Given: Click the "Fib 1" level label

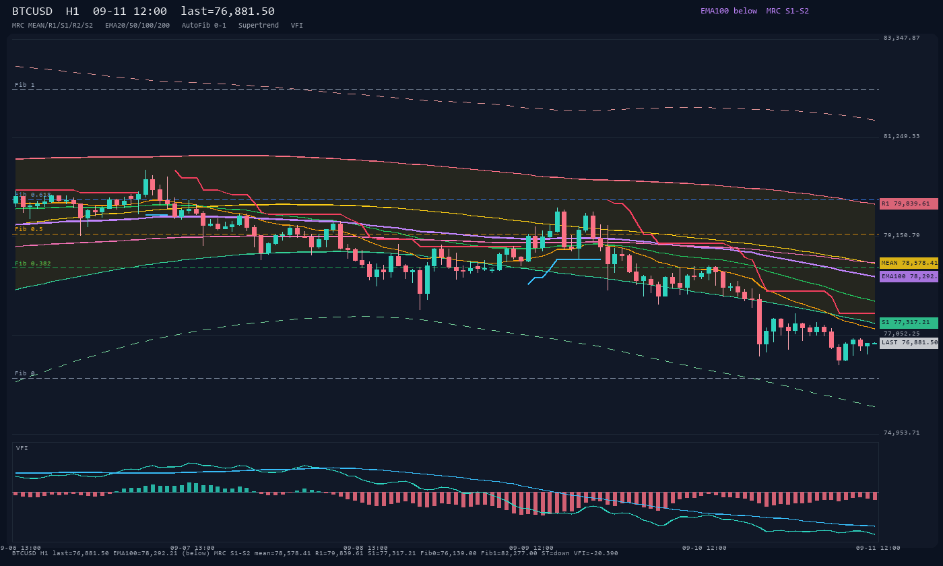Looking at the screenshot, I should 25,85.
